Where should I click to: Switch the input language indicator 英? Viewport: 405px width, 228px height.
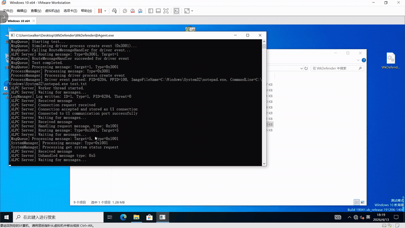[x=368, y=217]
